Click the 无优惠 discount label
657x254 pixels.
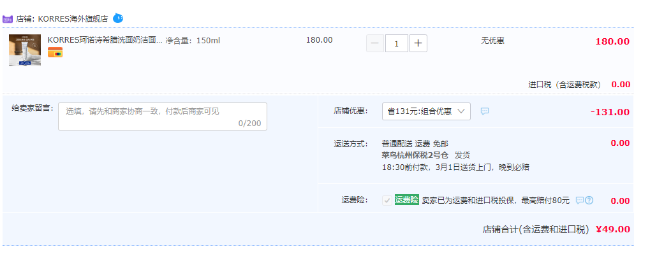tap(492, 41)
